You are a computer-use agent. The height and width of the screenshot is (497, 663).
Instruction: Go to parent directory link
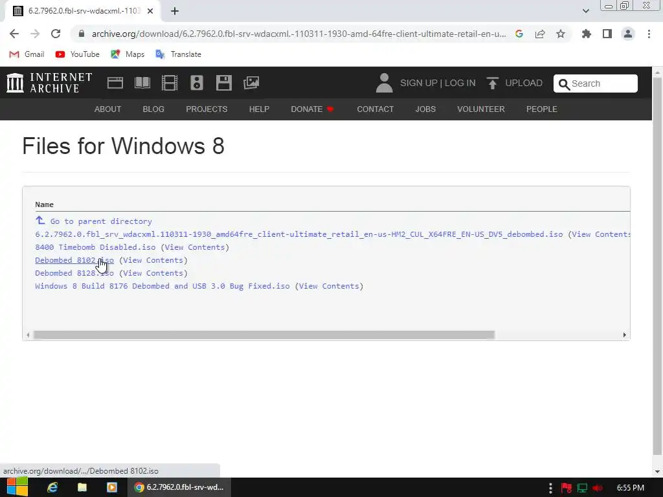pos(93,221)
